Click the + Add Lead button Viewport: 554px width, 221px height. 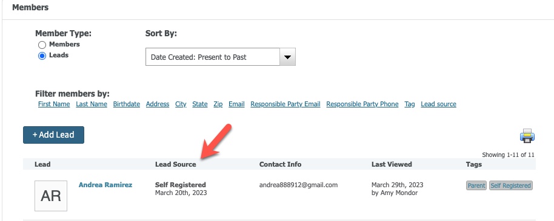pos(54,135)
